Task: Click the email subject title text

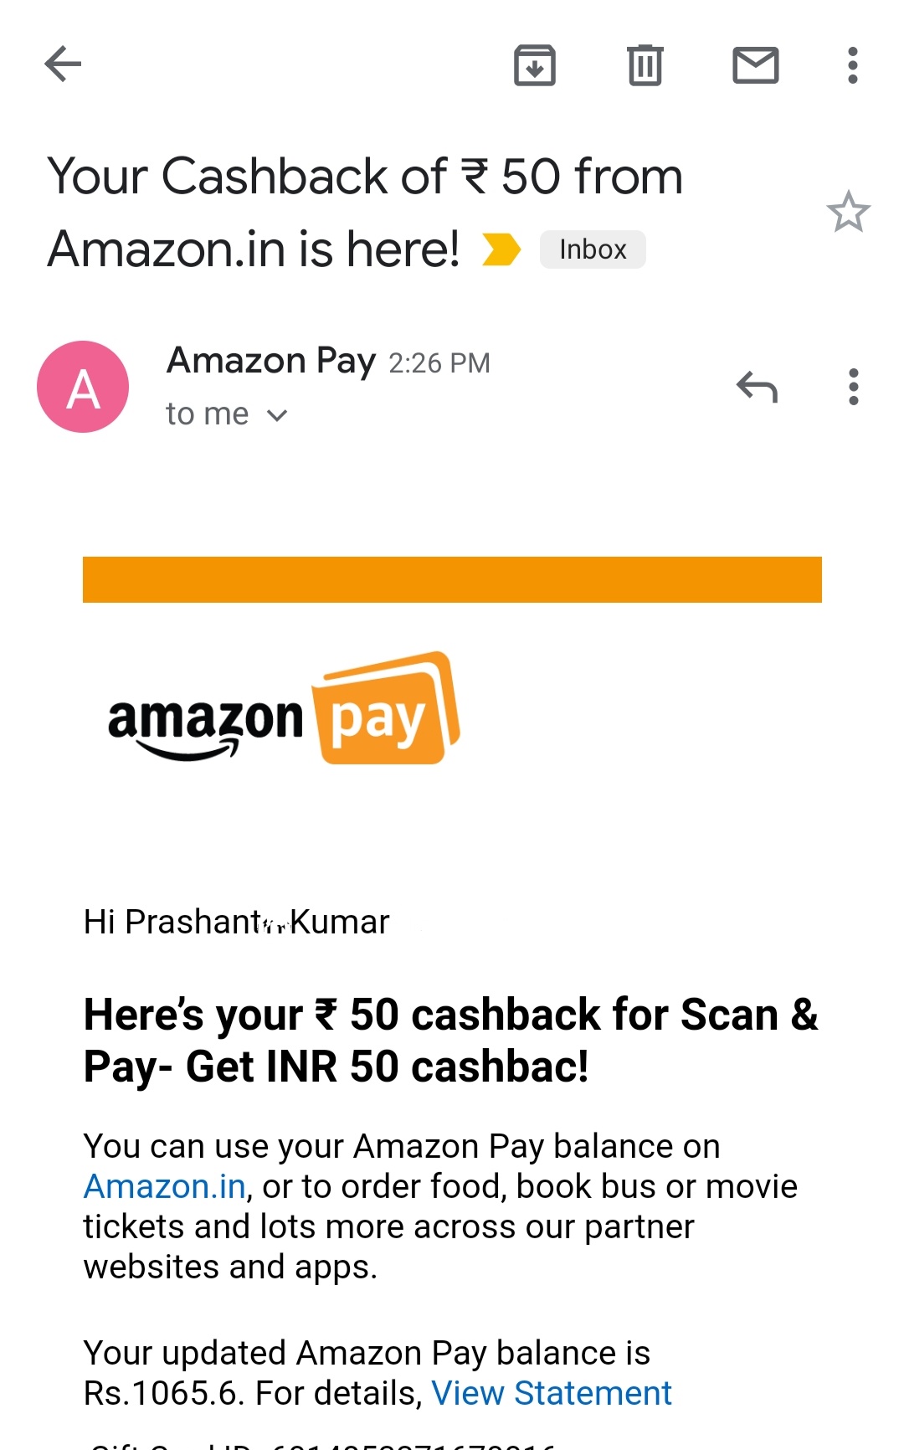Action: tap(365, 212)
